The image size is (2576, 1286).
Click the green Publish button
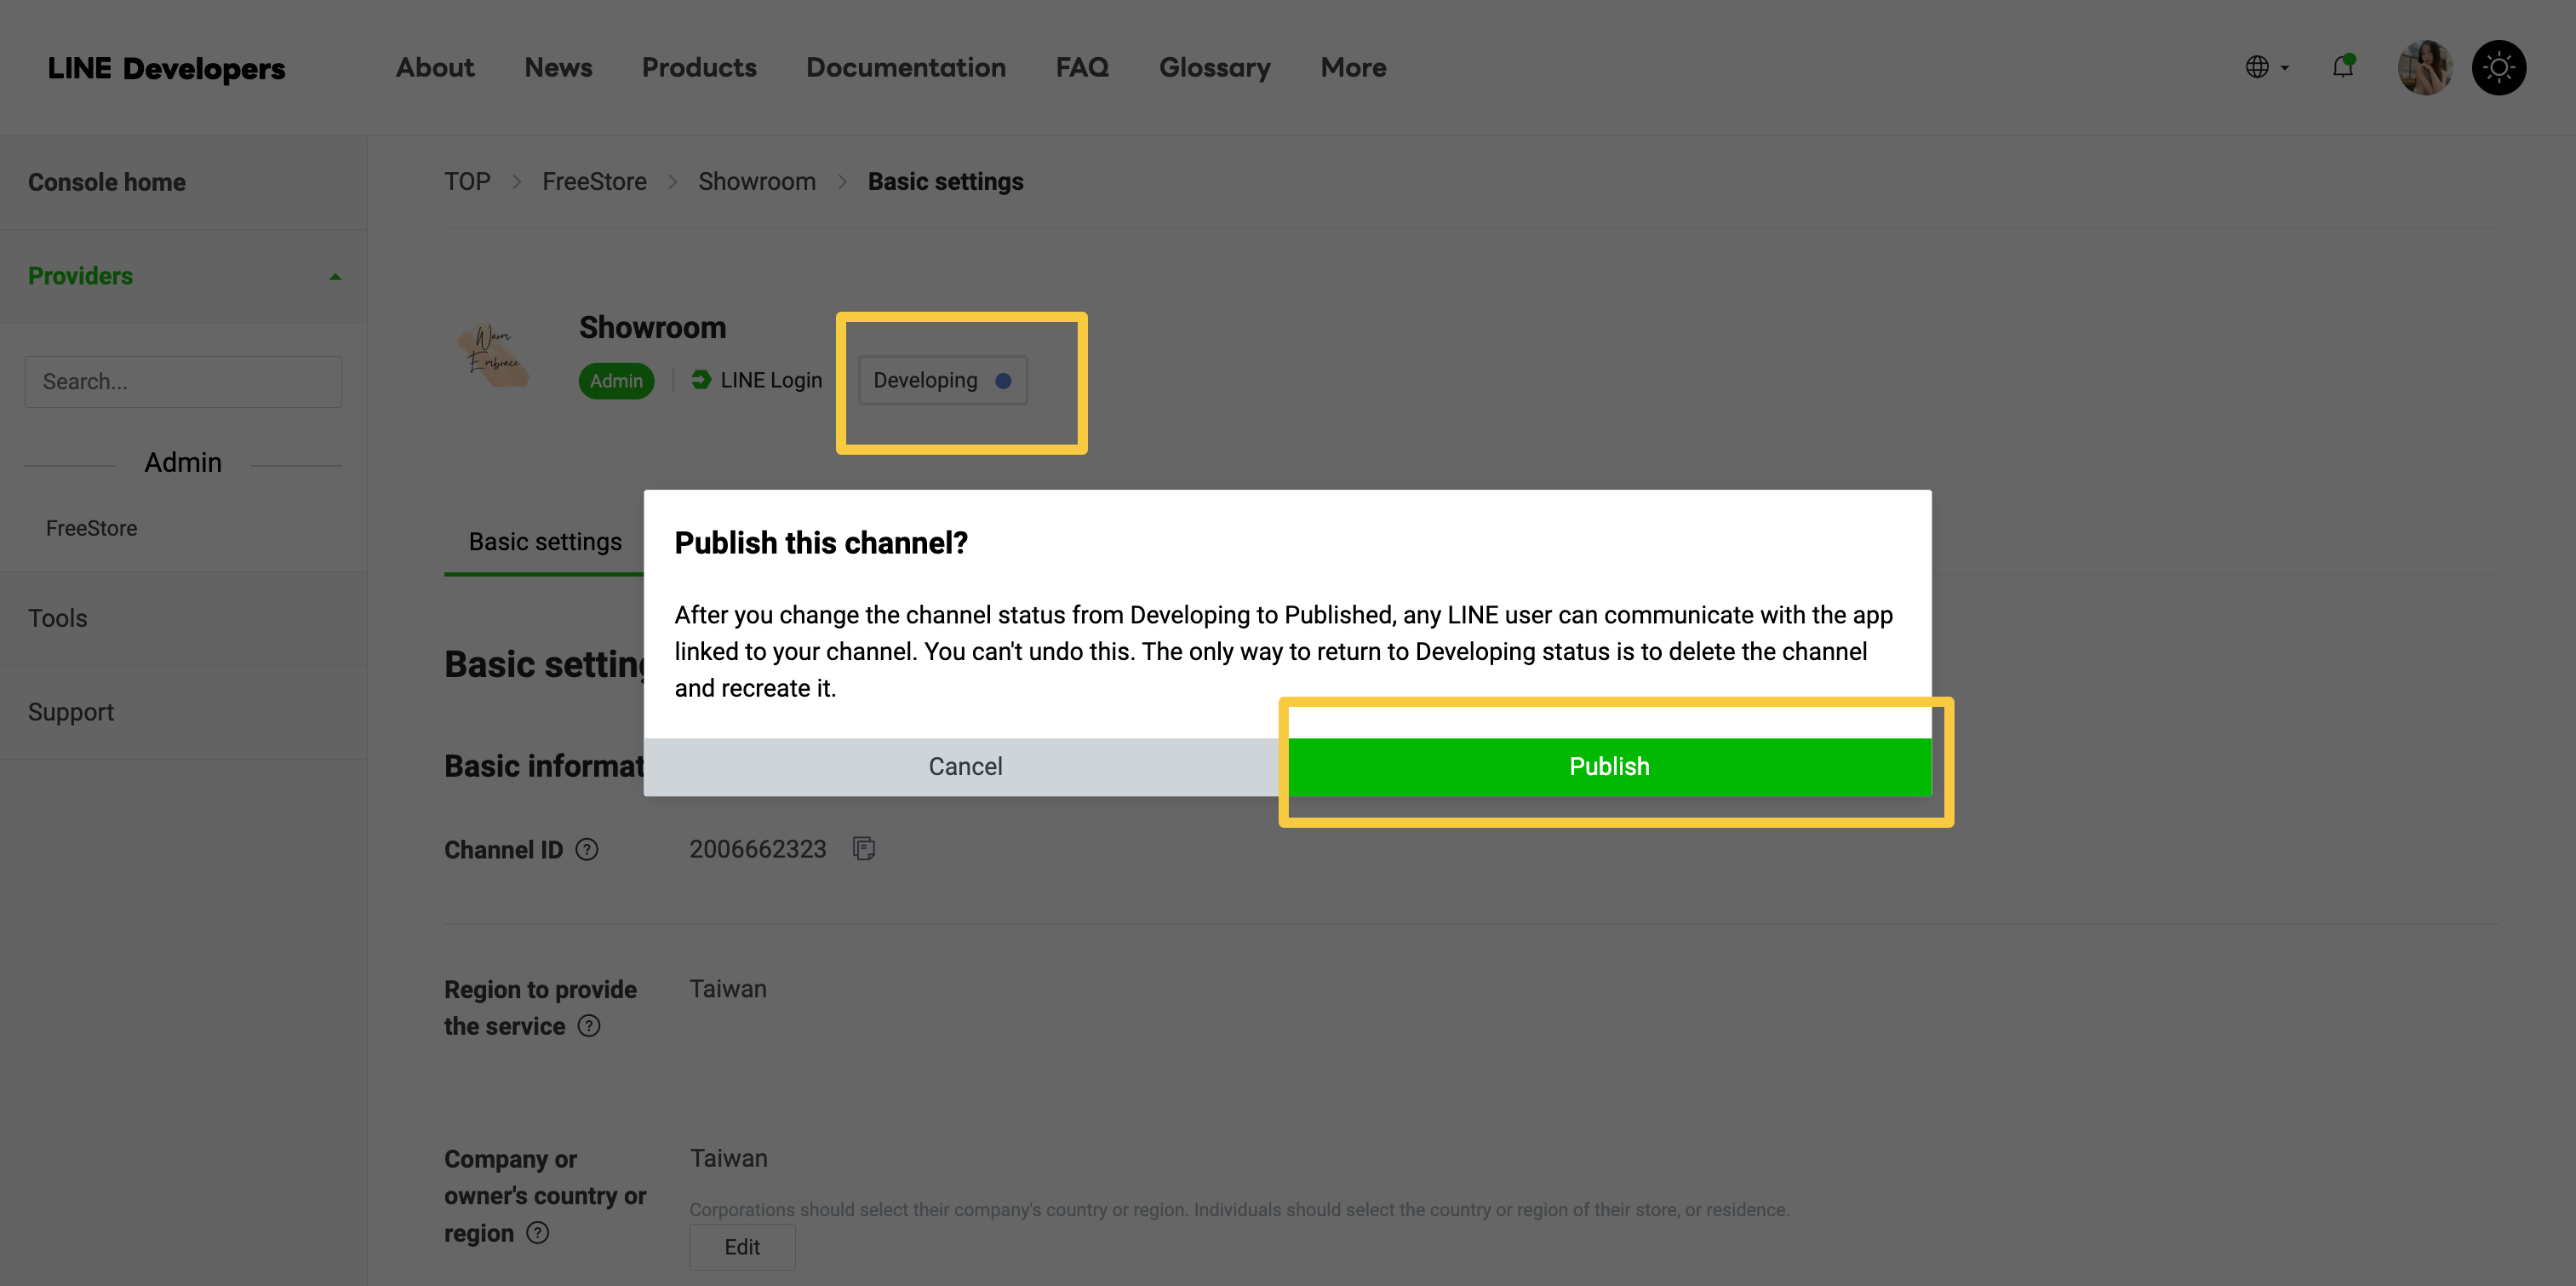tap(1609, 766)
